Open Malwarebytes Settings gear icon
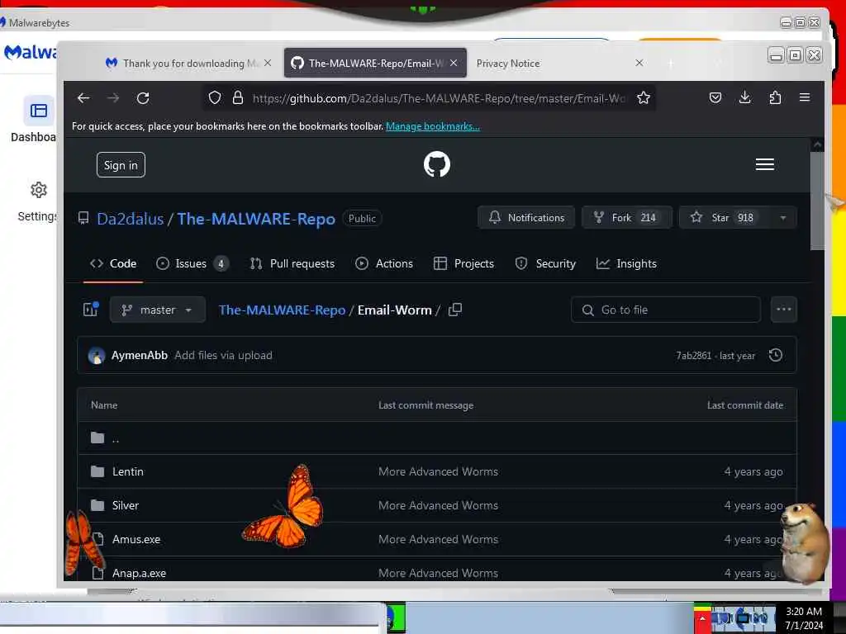 [x=38, y=190]
